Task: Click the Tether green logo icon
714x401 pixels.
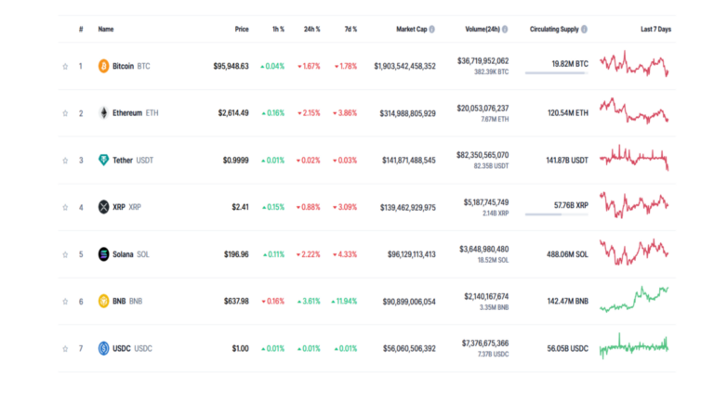Action: pos(104,160)
